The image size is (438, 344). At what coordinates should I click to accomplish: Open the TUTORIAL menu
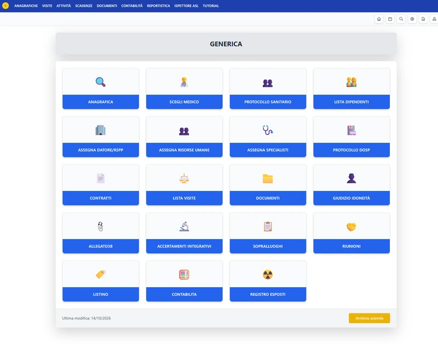click(211, 6)
